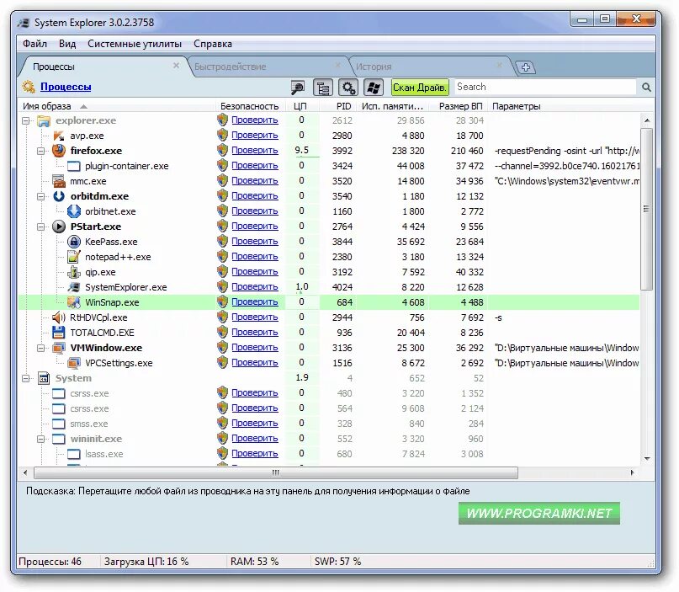Click the Скан Драйв. button

[x=420, y=88]
